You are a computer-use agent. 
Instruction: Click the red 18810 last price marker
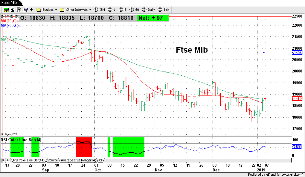coord(297,99)
